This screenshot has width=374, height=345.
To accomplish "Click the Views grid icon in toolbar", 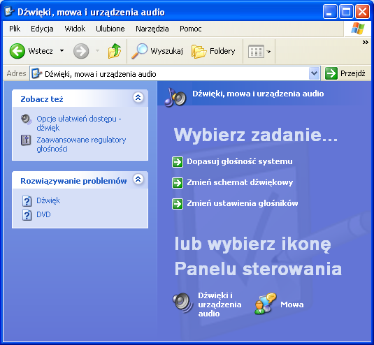I will click(256, 51).
